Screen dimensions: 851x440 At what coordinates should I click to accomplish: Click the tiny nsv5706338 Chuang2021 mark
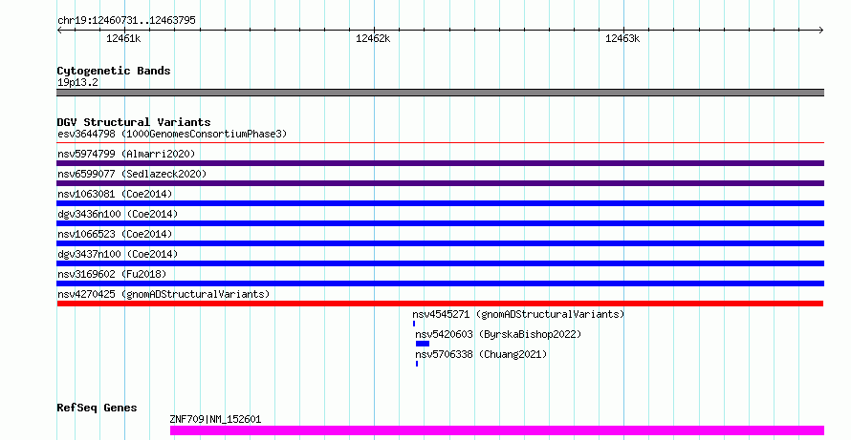click(417, 364)
